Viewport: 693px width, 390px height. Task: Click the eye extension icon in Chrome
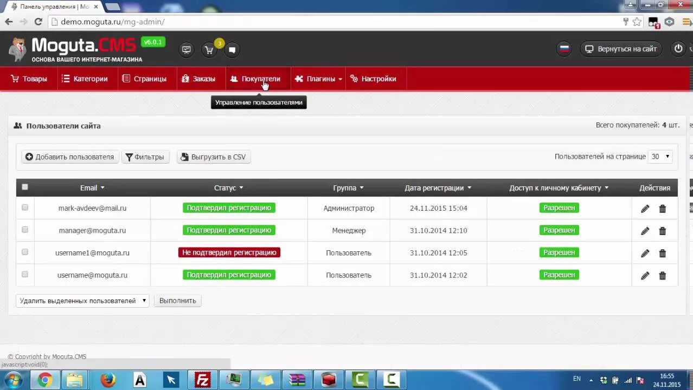click(670, 22)
